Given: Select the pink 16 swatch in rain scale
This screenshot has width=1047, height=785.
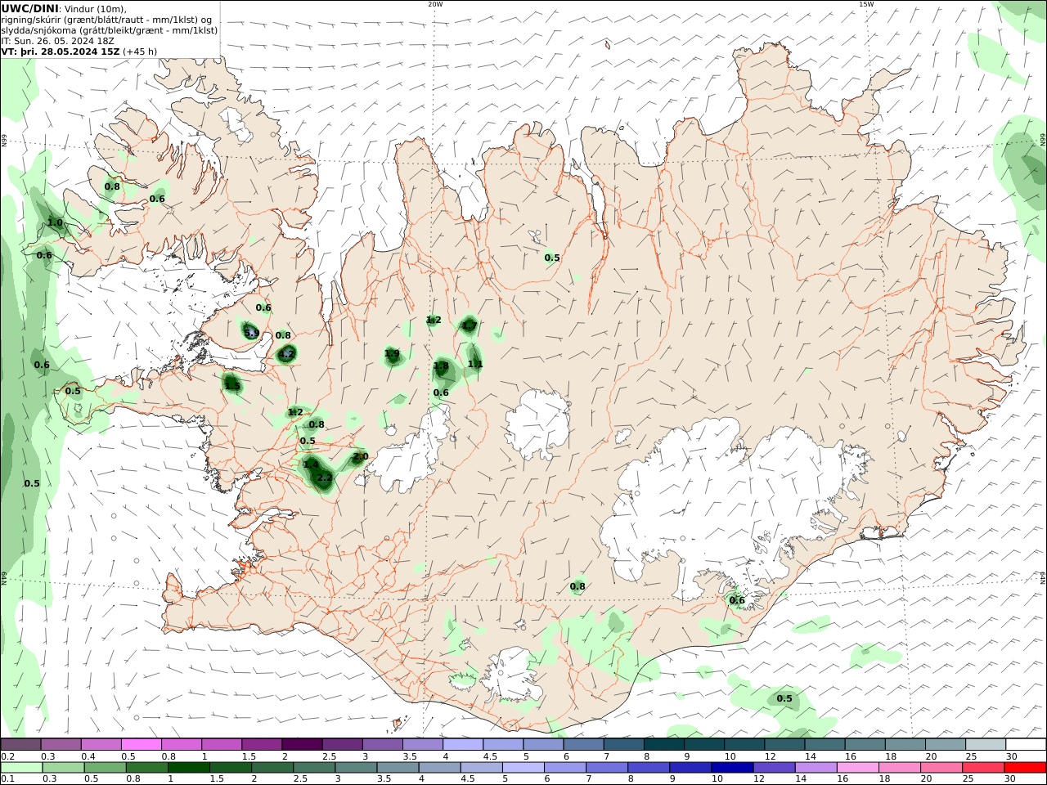Looking at the screenshot, I should [x=857, y=767].
